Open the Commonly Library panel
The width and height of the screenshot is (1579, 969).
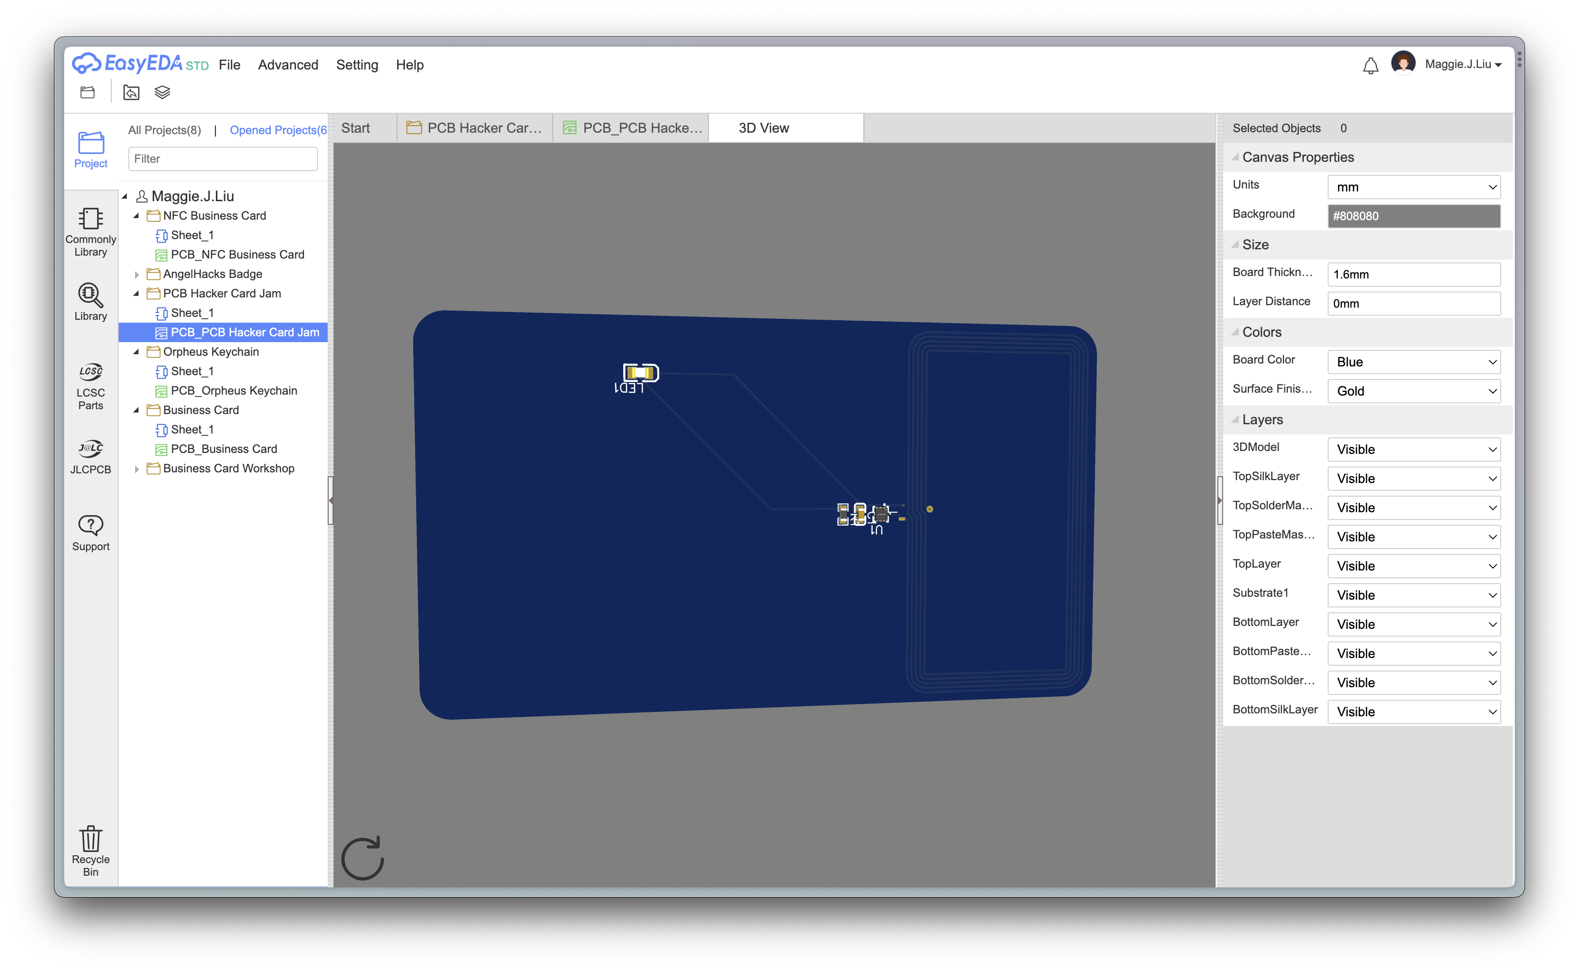[x=90, y=232]
